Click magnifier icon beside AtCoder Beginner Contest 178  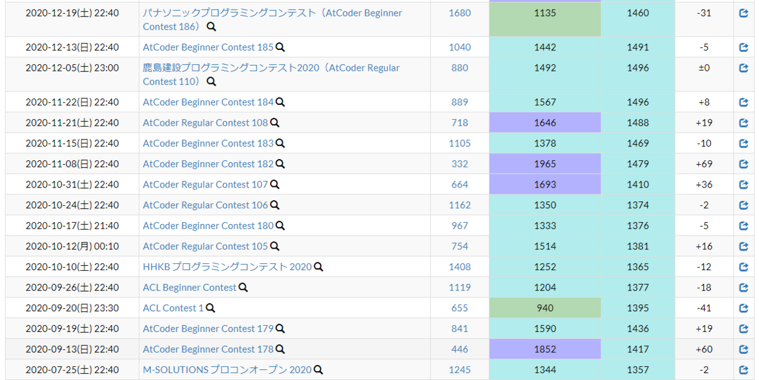280,349
